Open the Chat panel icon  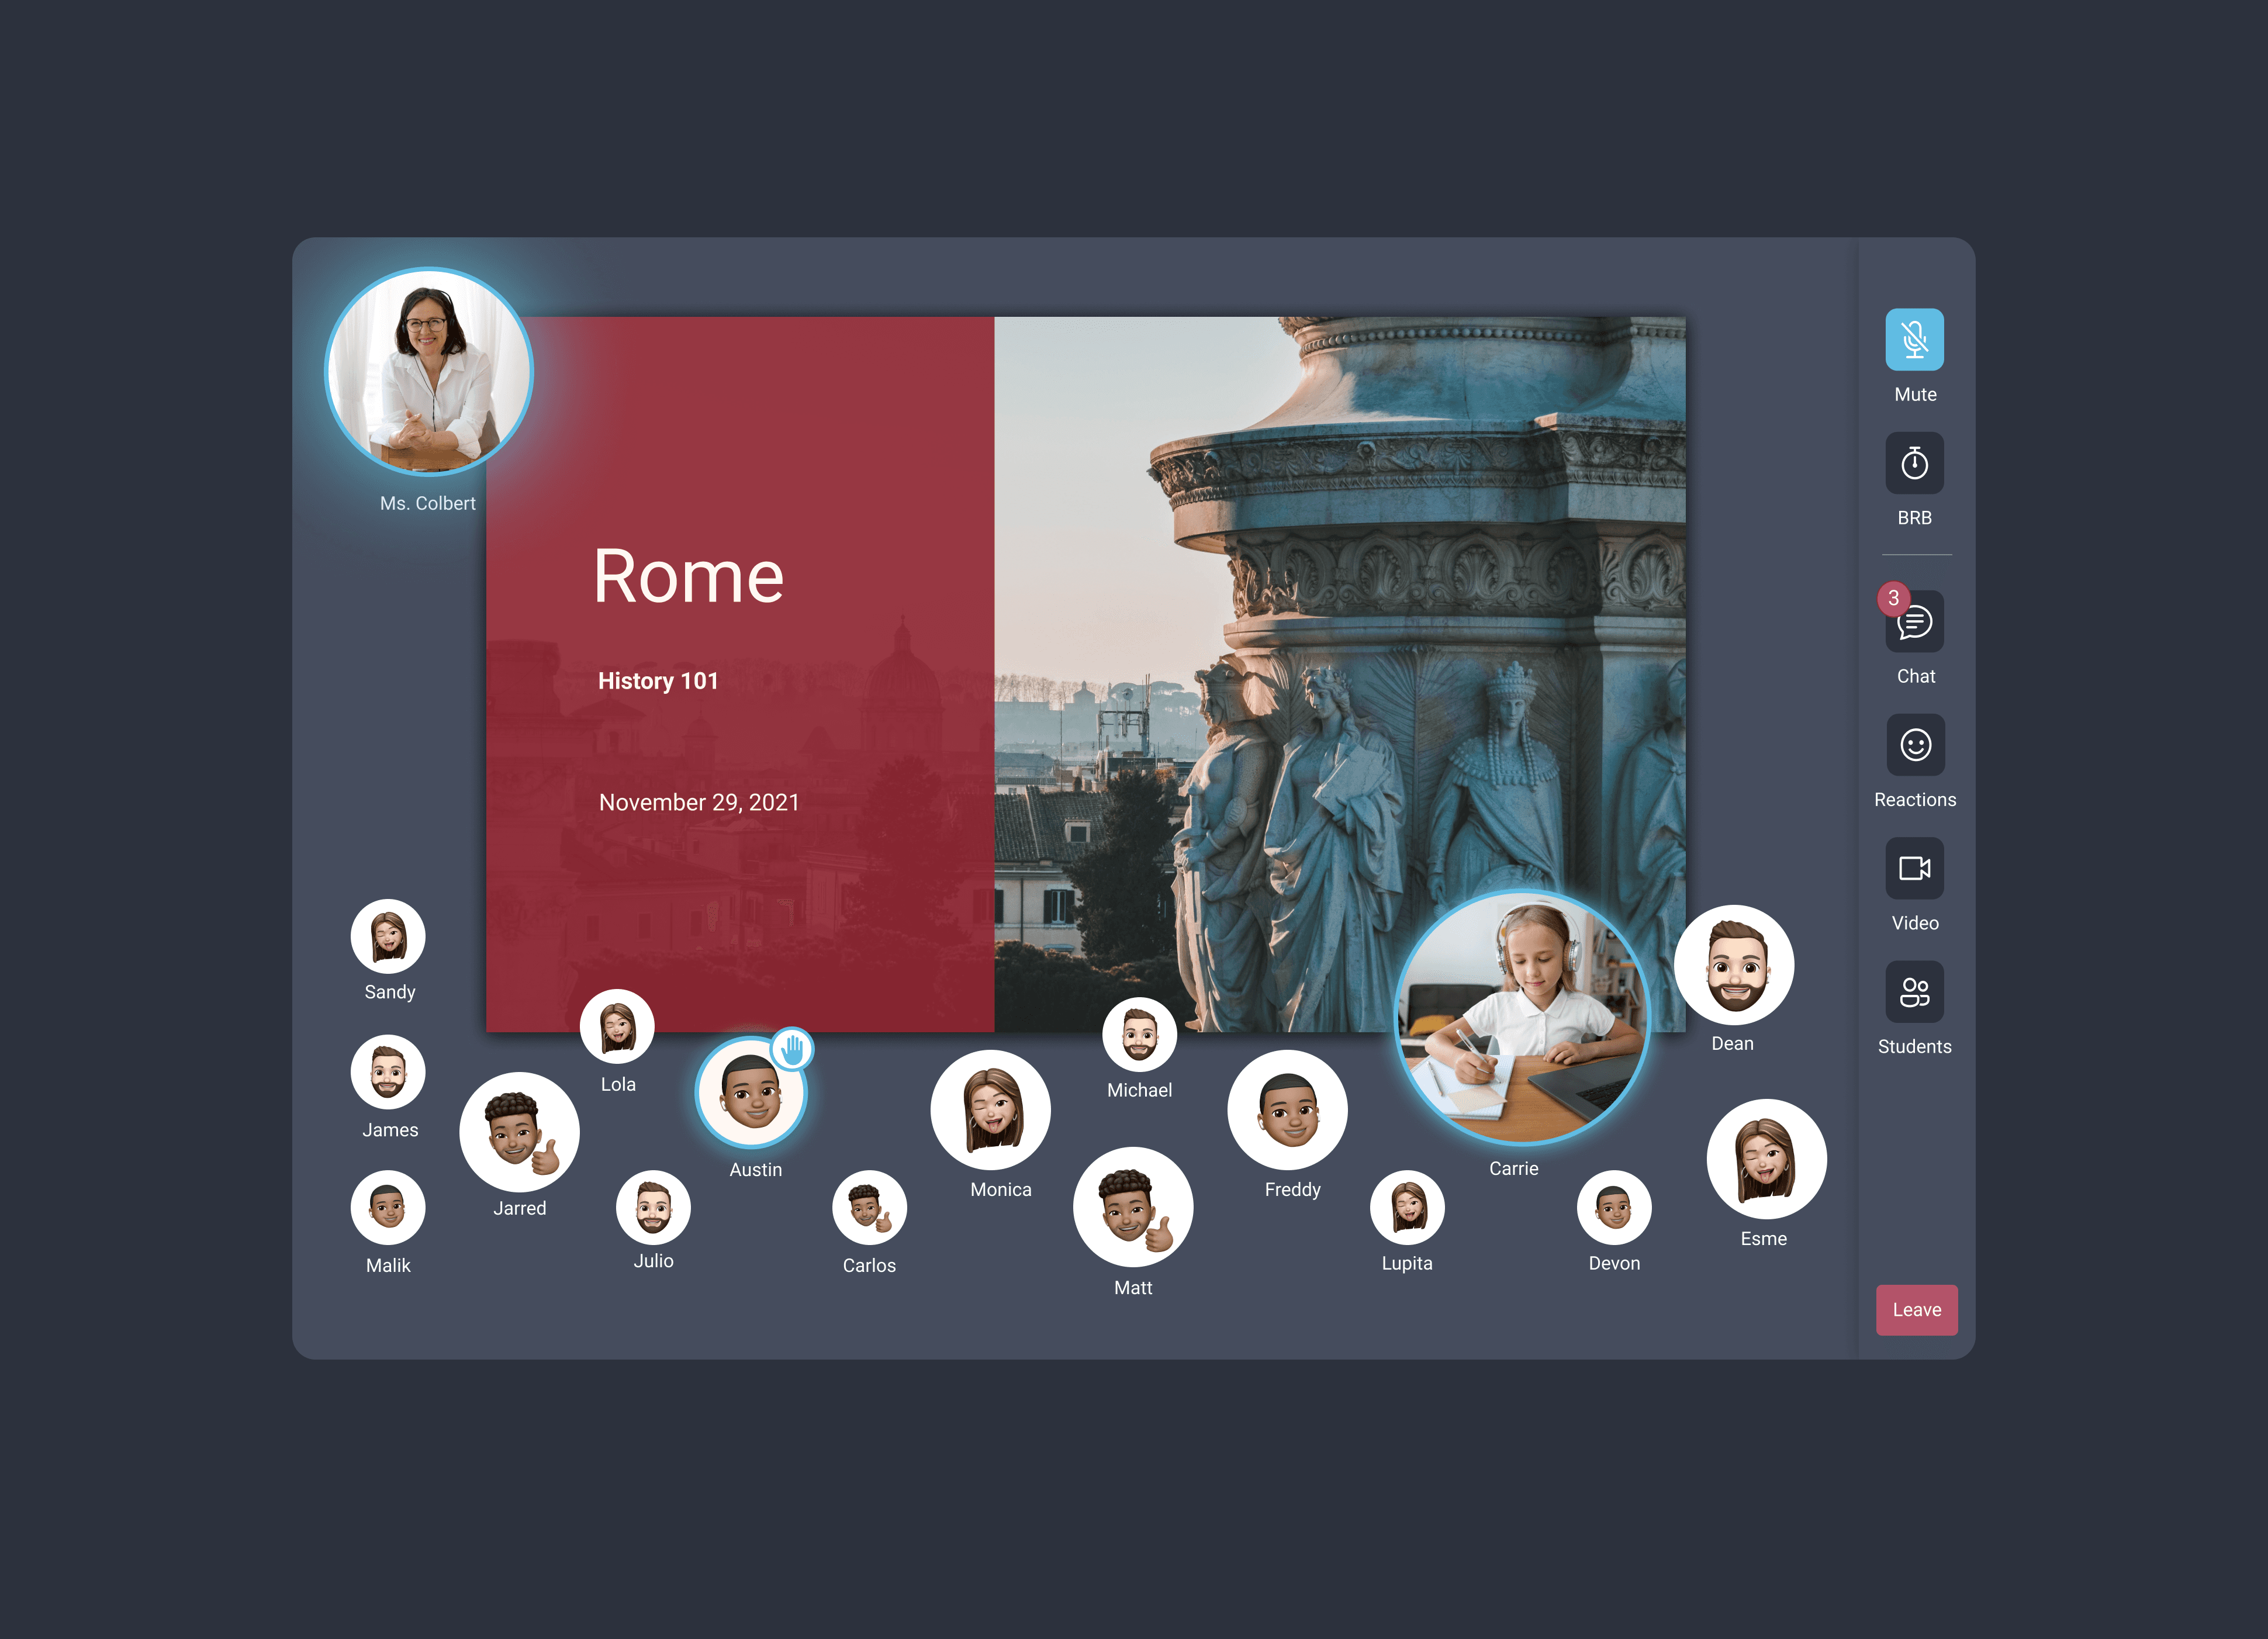(x=1916, y=624)
